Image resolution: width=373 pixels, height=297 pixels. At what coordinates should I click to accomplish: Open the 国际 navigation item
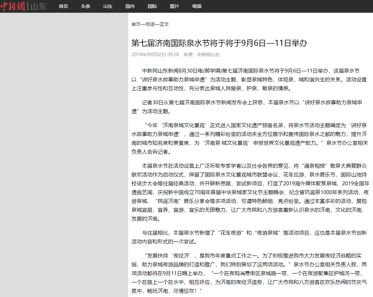[152, 7]
